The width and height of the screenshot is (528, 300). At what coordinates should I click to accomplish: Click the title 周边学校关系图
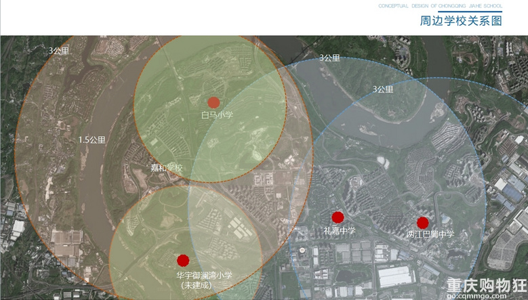click(461, 20)
